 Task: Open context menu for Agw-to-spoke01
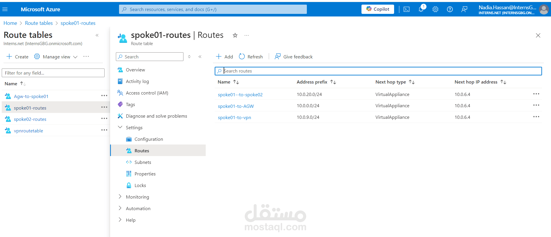point(104,96)
